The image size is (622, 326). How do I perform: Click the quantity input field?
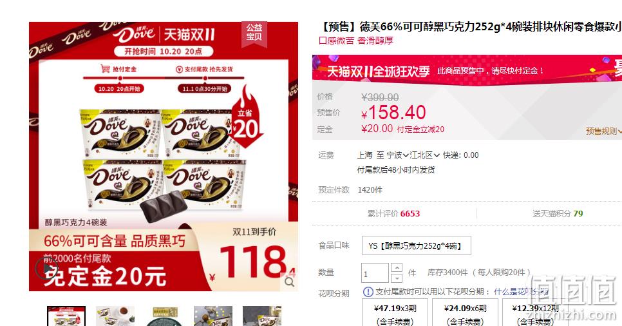[x=375, y=273]
